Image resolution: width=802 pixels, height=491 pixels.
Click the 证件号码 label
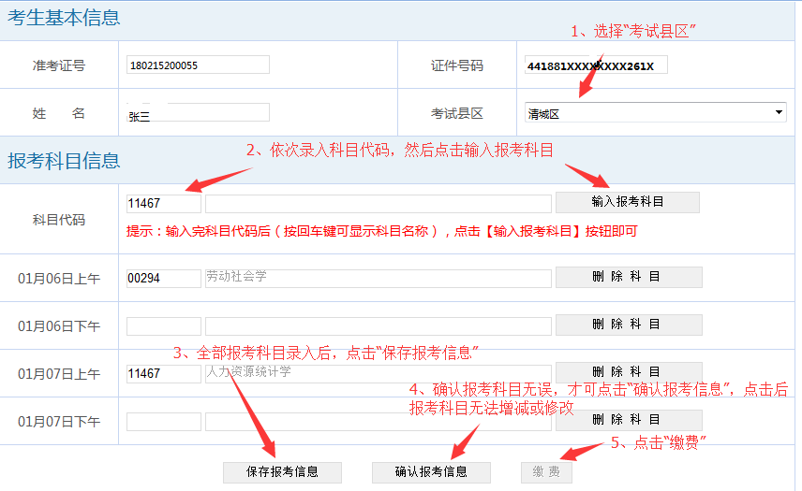(x=457, y=65)
